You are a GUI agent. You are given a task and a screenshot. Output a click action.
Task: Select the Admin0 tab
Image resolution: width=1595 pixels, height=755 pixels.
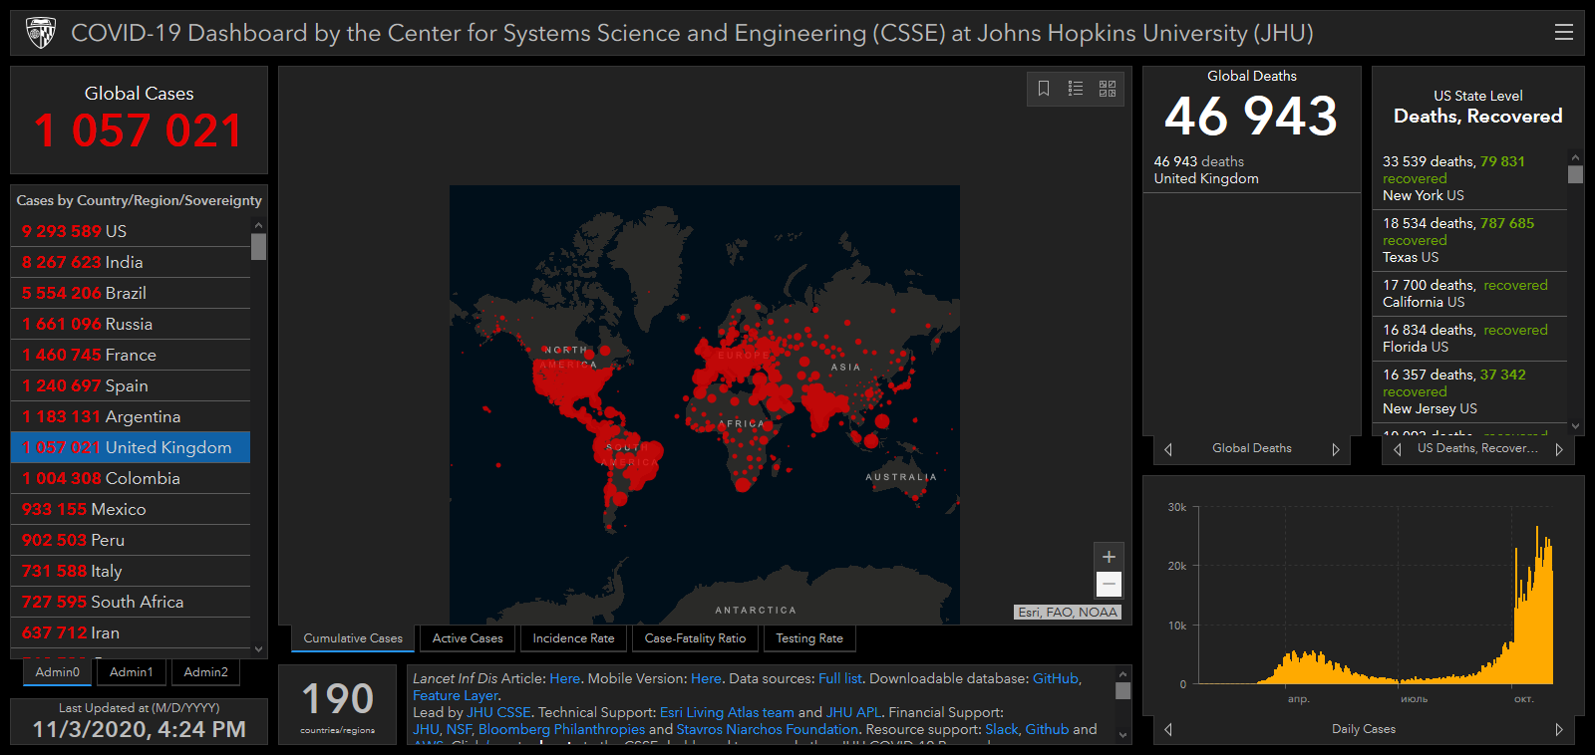[x=58, y=672]
